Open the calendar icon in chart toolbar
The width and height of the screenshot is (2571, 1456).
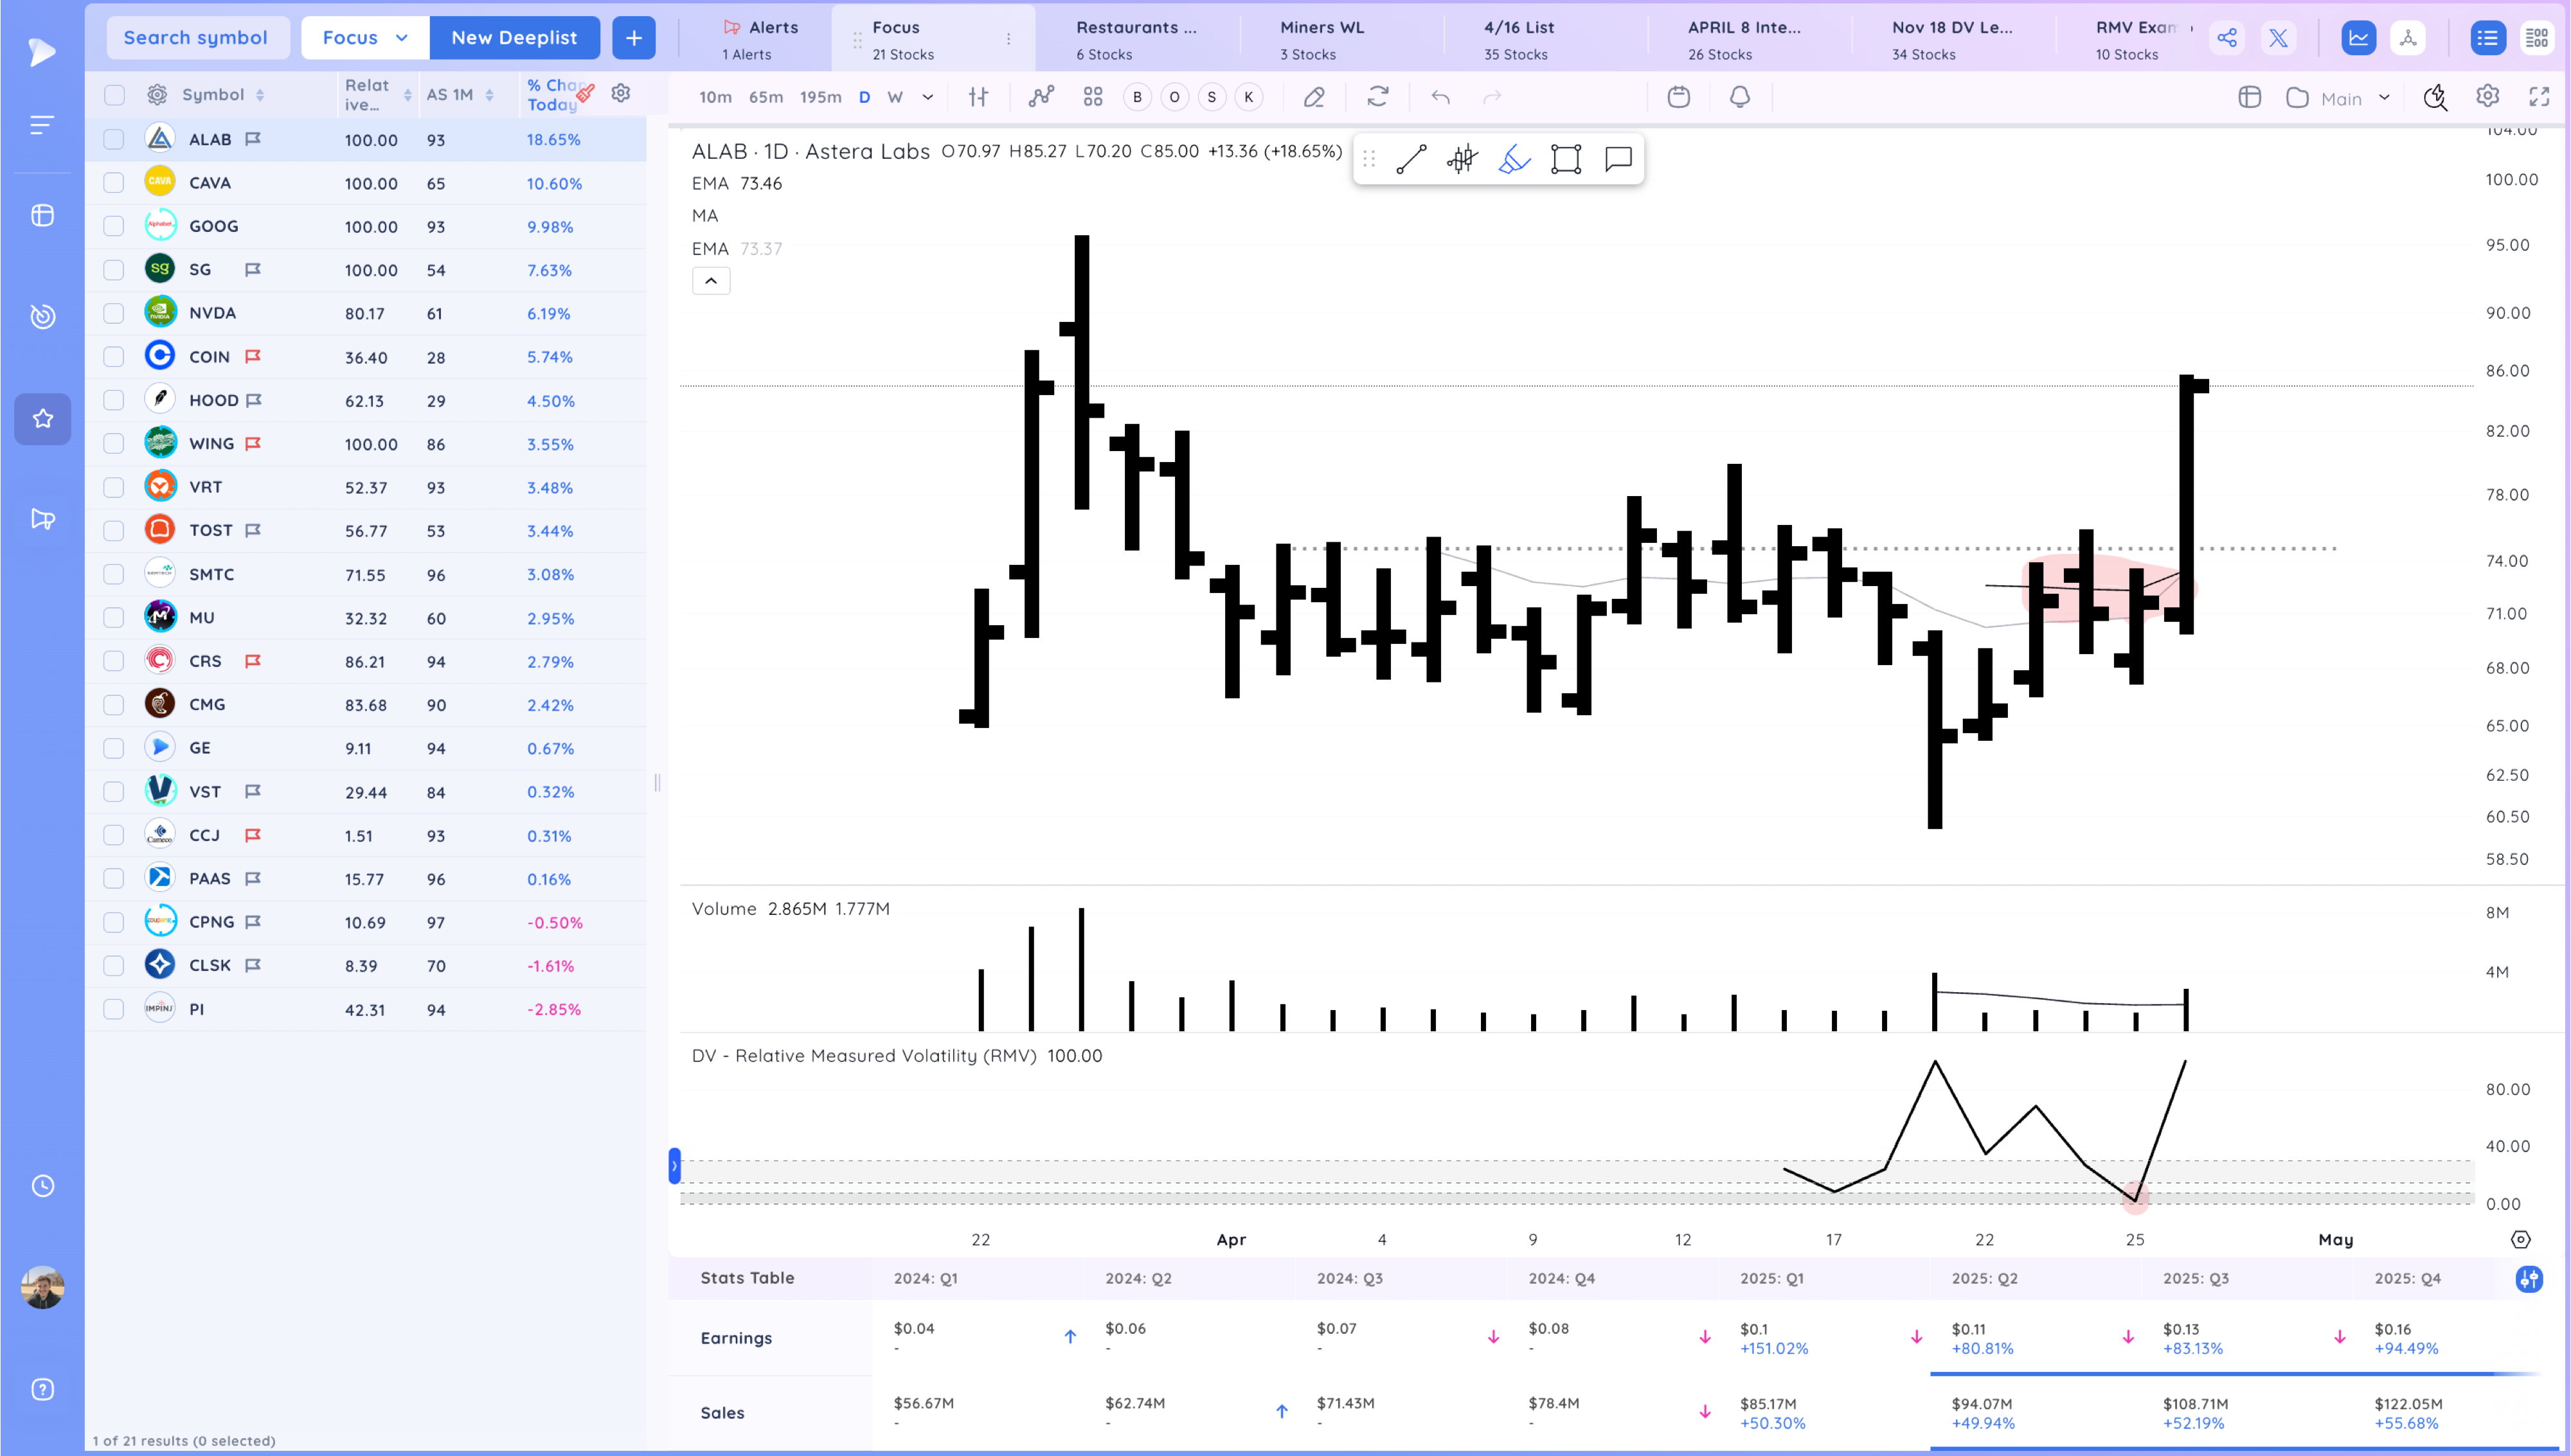click(1679, 97)
